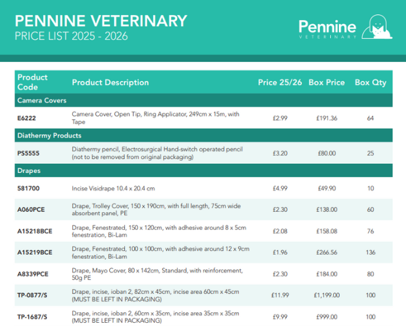Select product code A8339PCE
The image size is (406, 326).
coord(33,274)
